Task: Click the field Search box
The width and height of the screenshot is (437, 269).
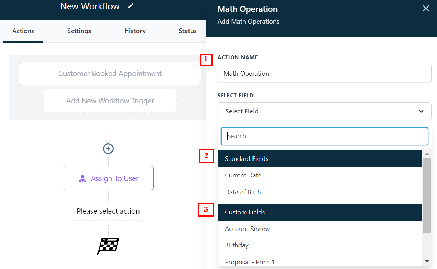Action: (324, 136)
